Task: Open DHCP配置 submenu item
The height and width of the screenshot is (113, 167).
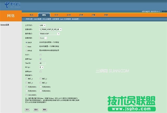Action: (38, 19)
